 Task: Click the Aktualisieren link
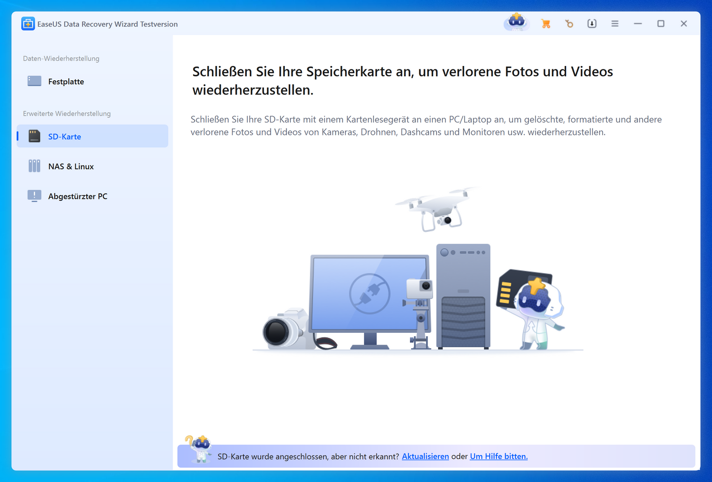pyautogui.click(x=425, y=456)
